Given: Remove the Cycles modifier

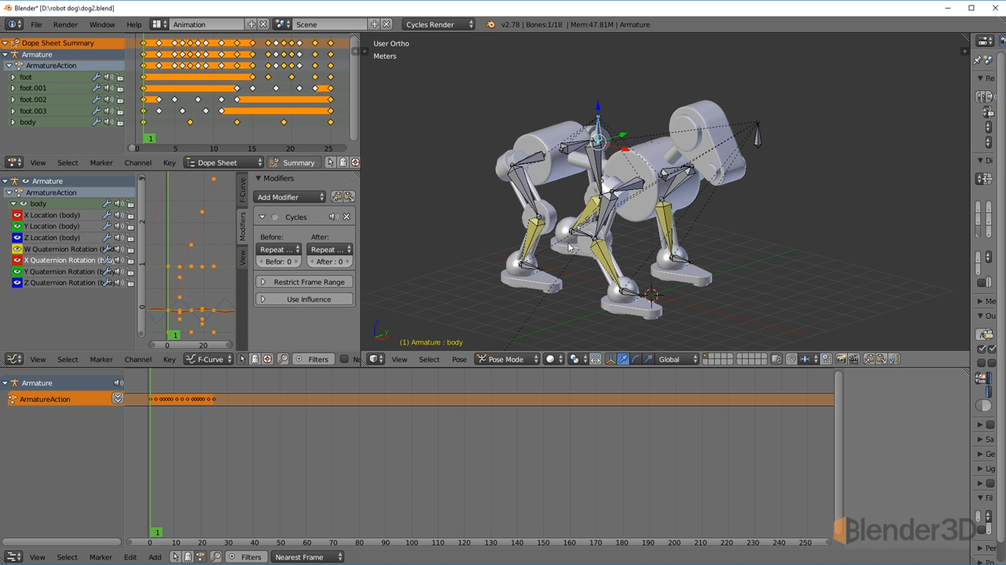Looking at the screenshot, I should (347, 217).
